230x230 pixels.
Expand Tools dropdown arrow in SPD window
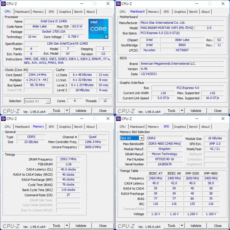[x=182, y=225]
